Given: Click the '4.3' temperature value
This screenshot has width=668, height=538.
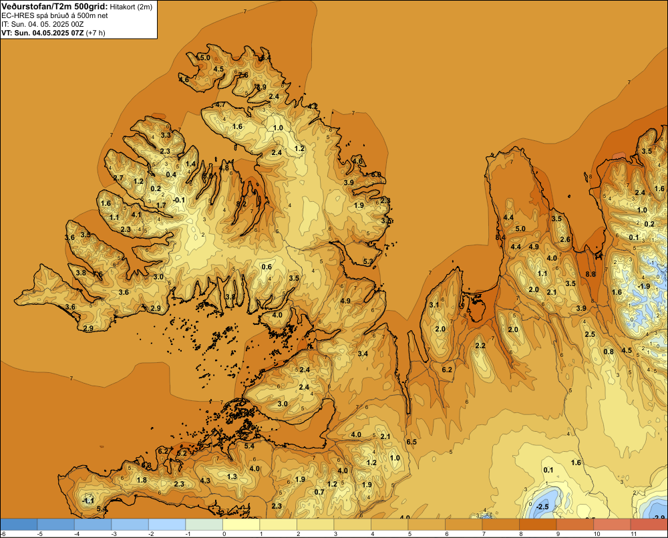Looking at the screenshot, I should coord(205,481).
